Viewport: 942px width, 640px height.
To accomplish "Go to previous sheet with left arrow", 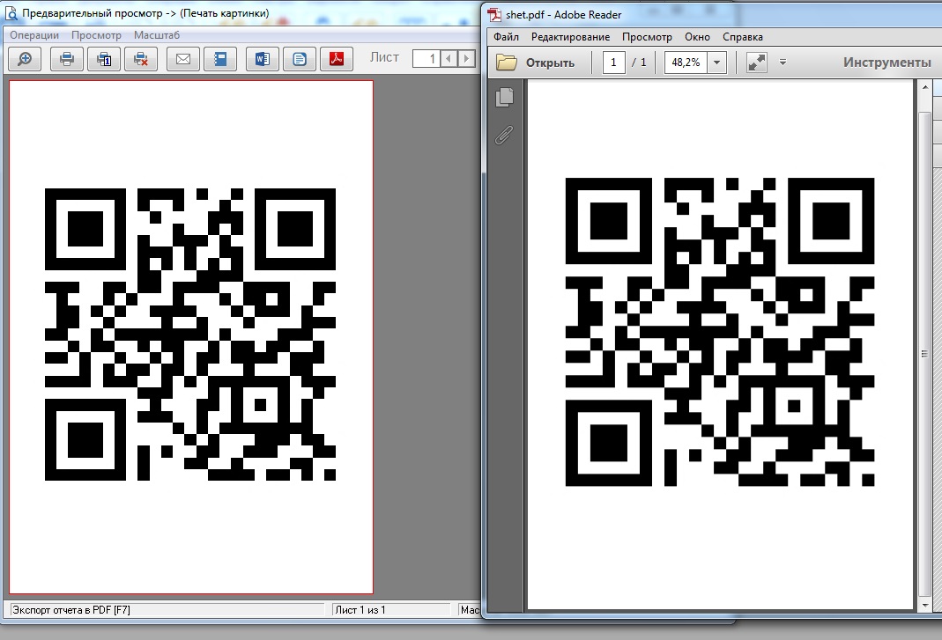I will 449,59.
